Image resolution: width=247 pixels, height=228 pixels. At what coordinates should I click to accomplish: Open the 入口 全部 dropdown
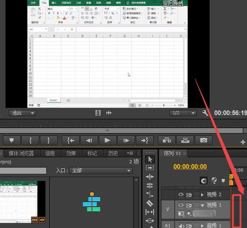click(x=101, y=170)
